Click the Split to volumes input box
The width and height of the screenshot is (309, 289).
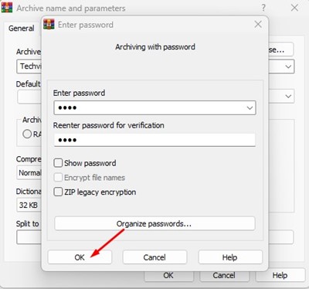[x=29, y=237]
